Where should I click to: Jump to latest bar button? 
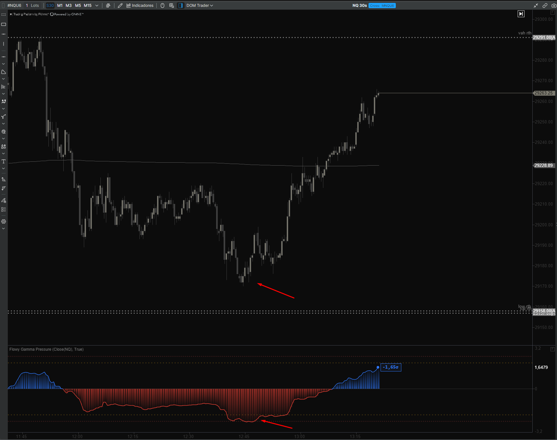pos(521,14)
